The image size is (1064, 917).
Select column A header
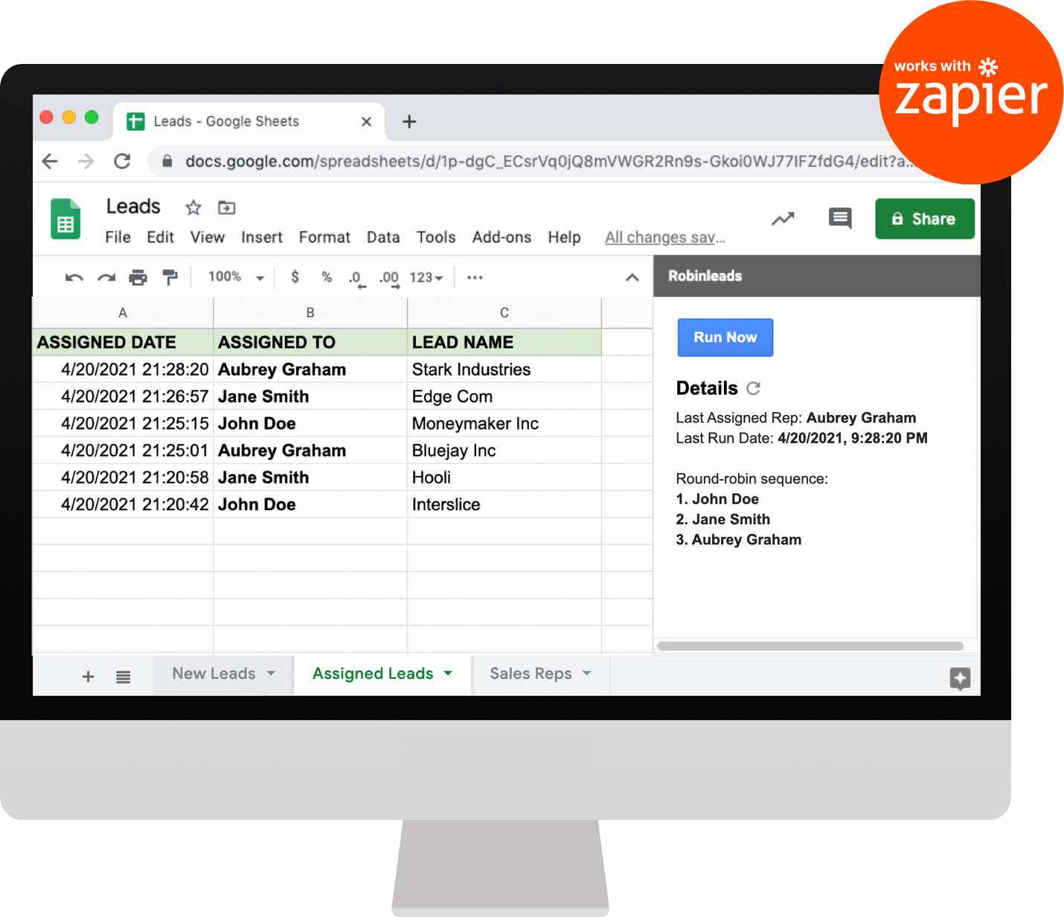123,313
